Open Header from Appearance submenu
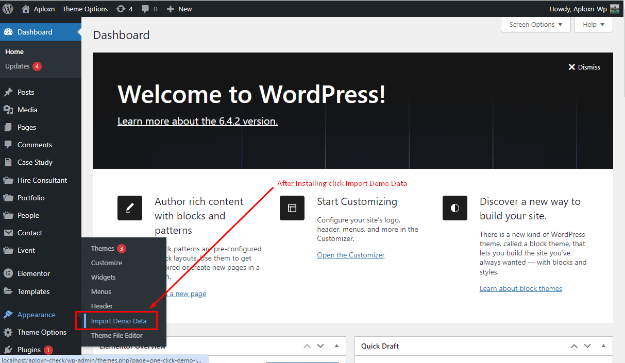 point(102,306)
